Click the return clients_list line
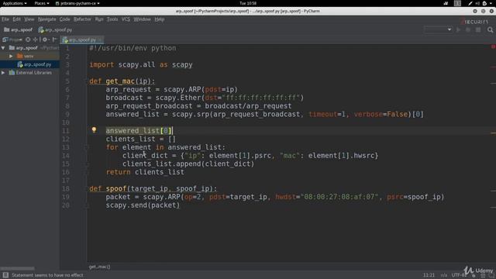The height and width of the screenshot is (279, 496). pyautogui.click(x=145, y=172)
